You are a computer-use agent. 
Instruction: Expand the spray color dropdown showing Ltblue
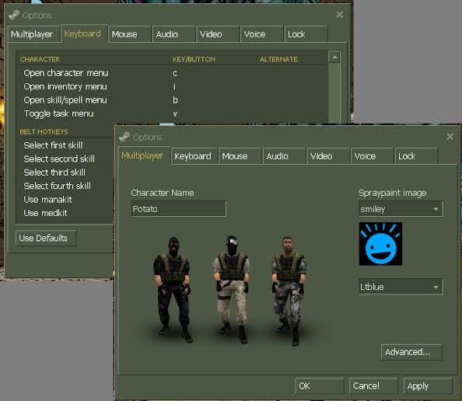pos(401,287)
